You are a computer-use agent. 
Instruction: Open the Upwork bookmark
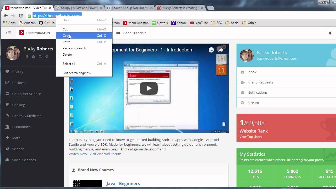pos(160,23)
